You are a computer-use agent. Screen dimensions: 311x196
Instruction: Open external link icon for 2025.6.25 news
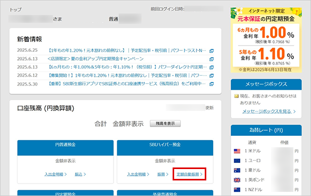click(x=211, y=51)
